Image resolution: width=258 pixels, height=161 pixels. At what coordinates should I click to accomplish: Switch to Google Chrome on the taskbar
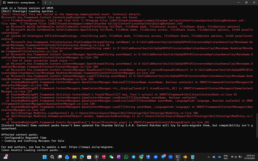141,157
